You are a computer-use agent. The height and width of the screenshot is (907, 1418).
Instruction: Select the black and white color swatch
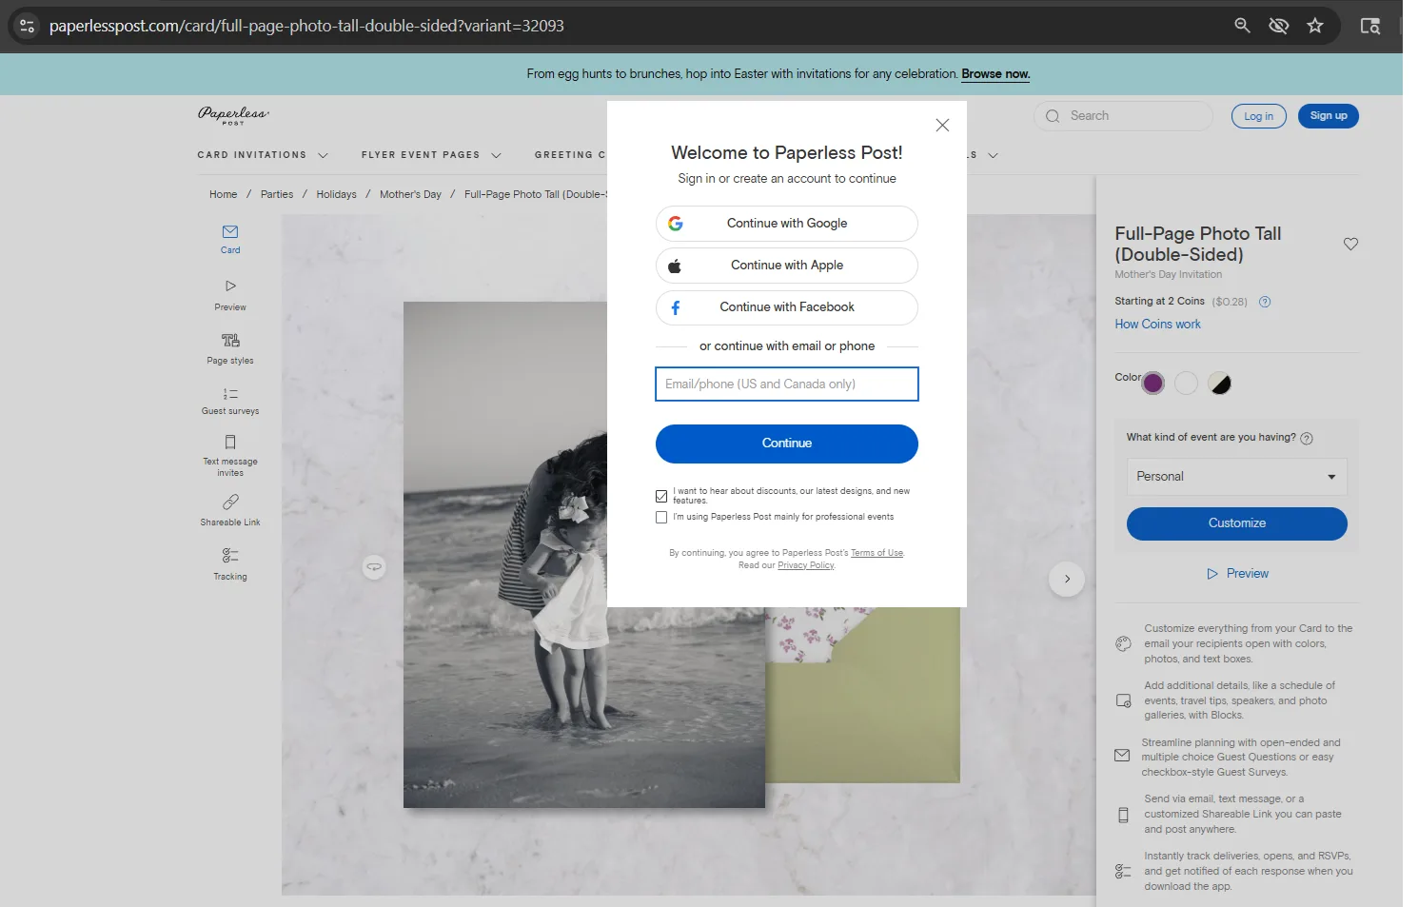pos(1219,383)
